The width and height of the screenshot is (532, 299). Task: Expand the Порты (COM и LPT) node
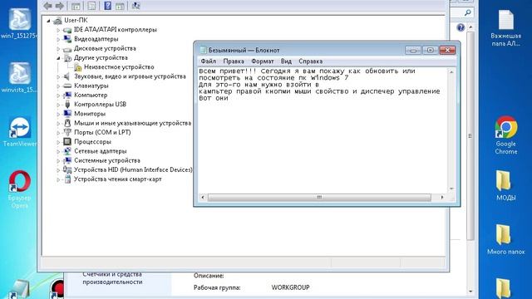pos(58,133)
